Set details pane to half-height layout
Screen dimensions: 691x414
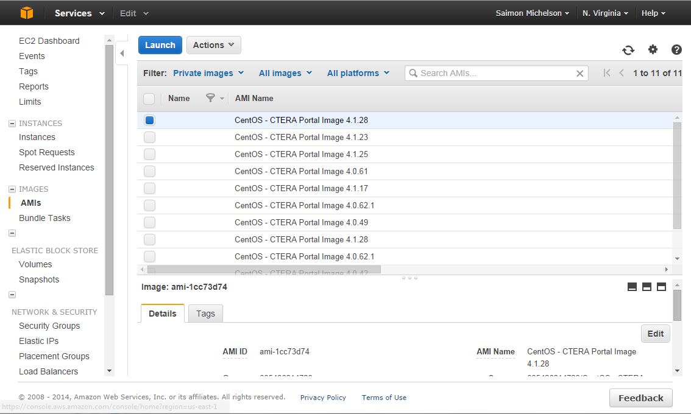647,287
